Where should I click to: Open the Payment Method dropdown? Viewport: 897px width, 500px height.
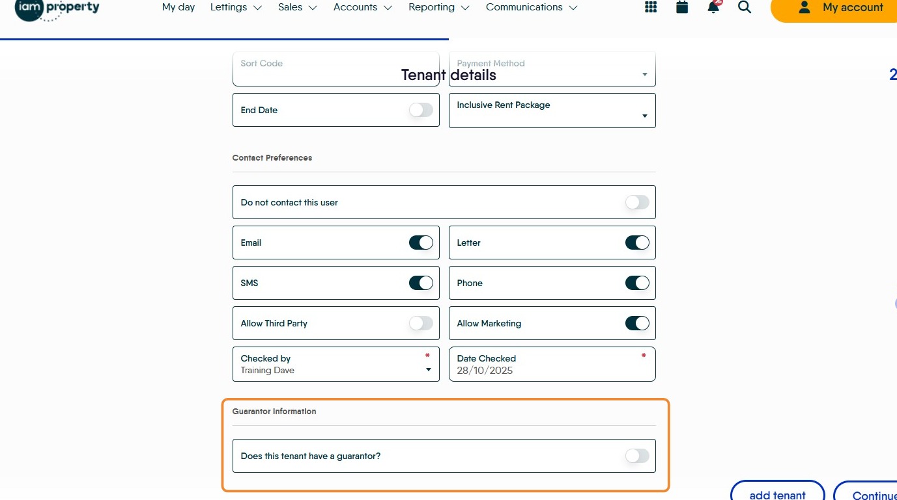[x=552, y=70]
